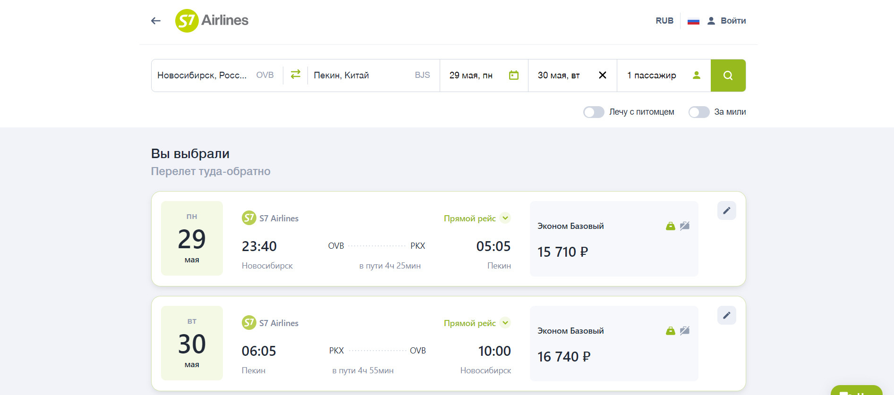Expand Прямой рейс details for return flight

click(505, 323)
